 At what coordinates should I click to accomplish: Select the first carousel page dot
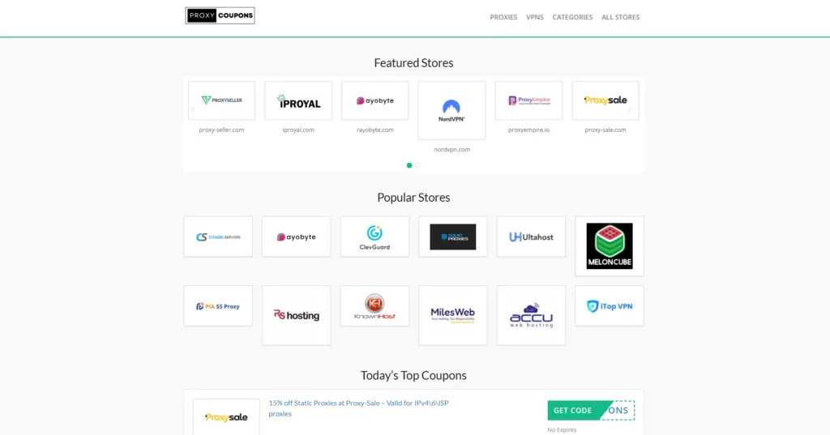point(409,165)
